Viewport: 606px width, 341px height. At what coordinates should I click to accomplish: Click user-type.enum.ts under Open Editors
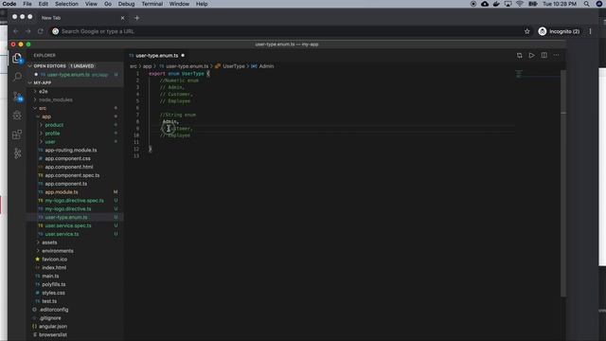[68, 75]
